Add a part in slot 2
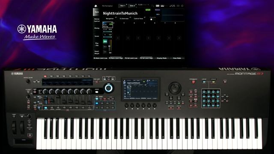 point(118,38)
